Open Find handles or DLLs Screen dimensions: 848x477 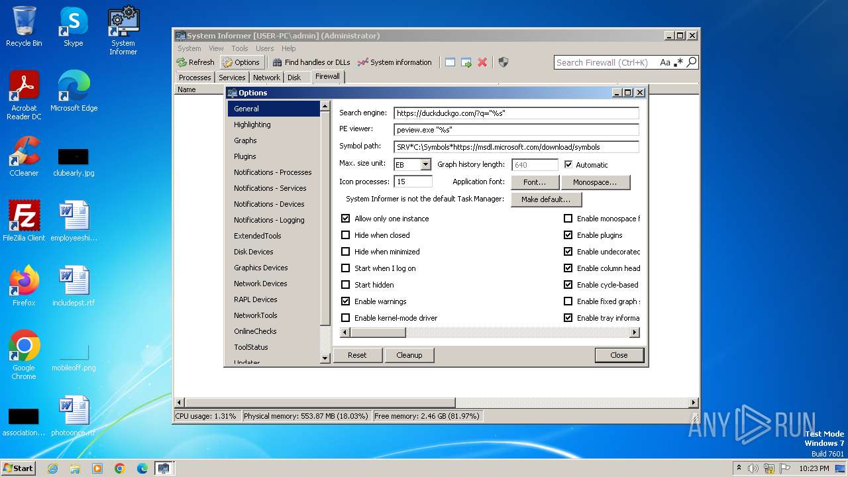311,62
